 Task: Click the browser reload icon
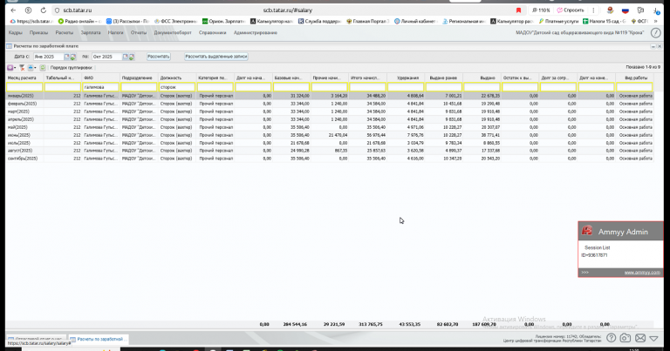43,10
